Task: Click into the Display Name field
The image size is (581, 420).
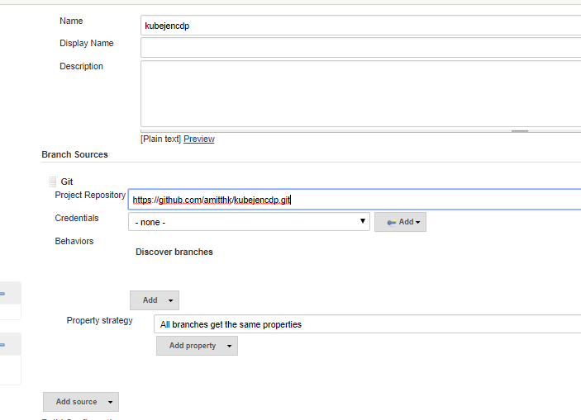Action: click(360, 48)
